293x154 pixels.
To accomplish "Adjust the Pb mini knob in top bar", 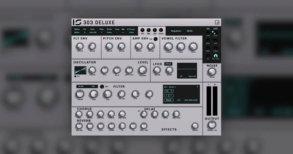I will tap(142, 30).
